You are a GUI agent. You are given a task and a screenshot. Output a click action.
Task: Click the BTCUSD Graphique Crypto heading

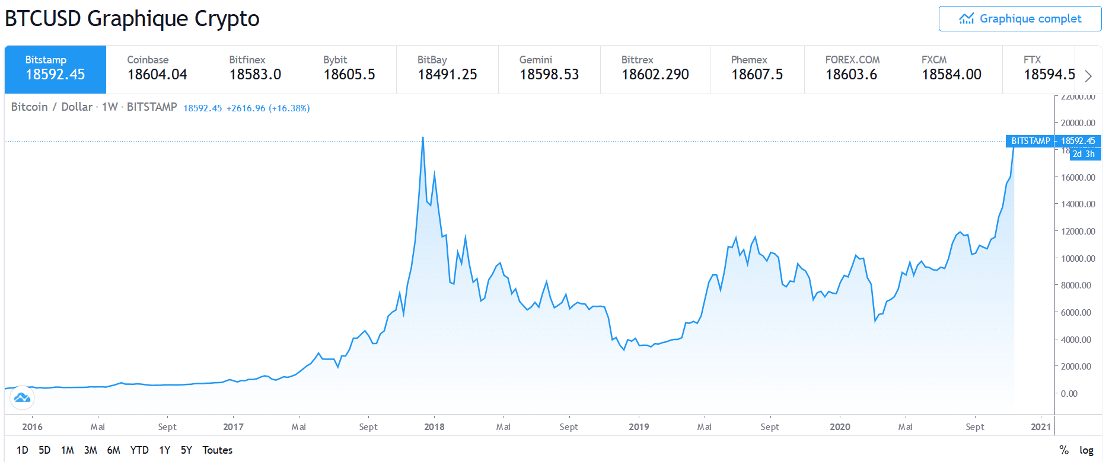(132, 19)
